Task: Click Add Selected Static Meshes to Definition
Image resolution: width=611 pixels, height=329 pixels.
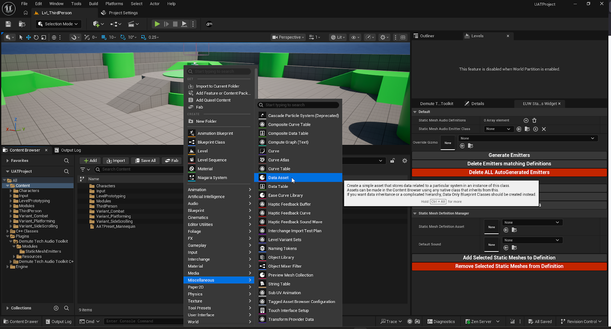Action: pos(509,258)
